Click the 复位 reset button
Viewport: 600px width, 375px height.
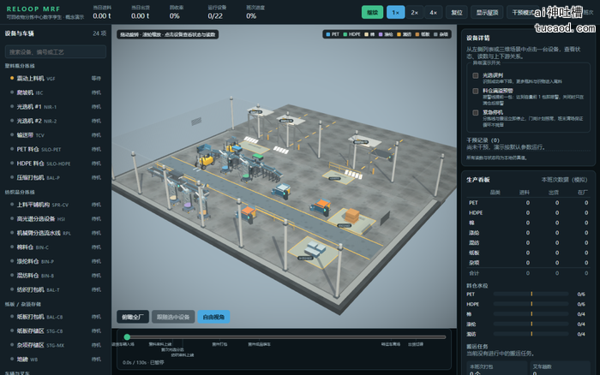click(x=457, y=12)
